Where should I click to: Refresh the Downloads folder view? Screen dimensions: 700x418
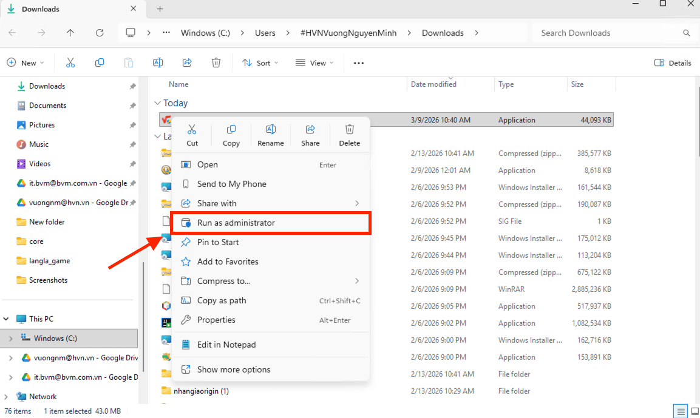click(100, 33)
